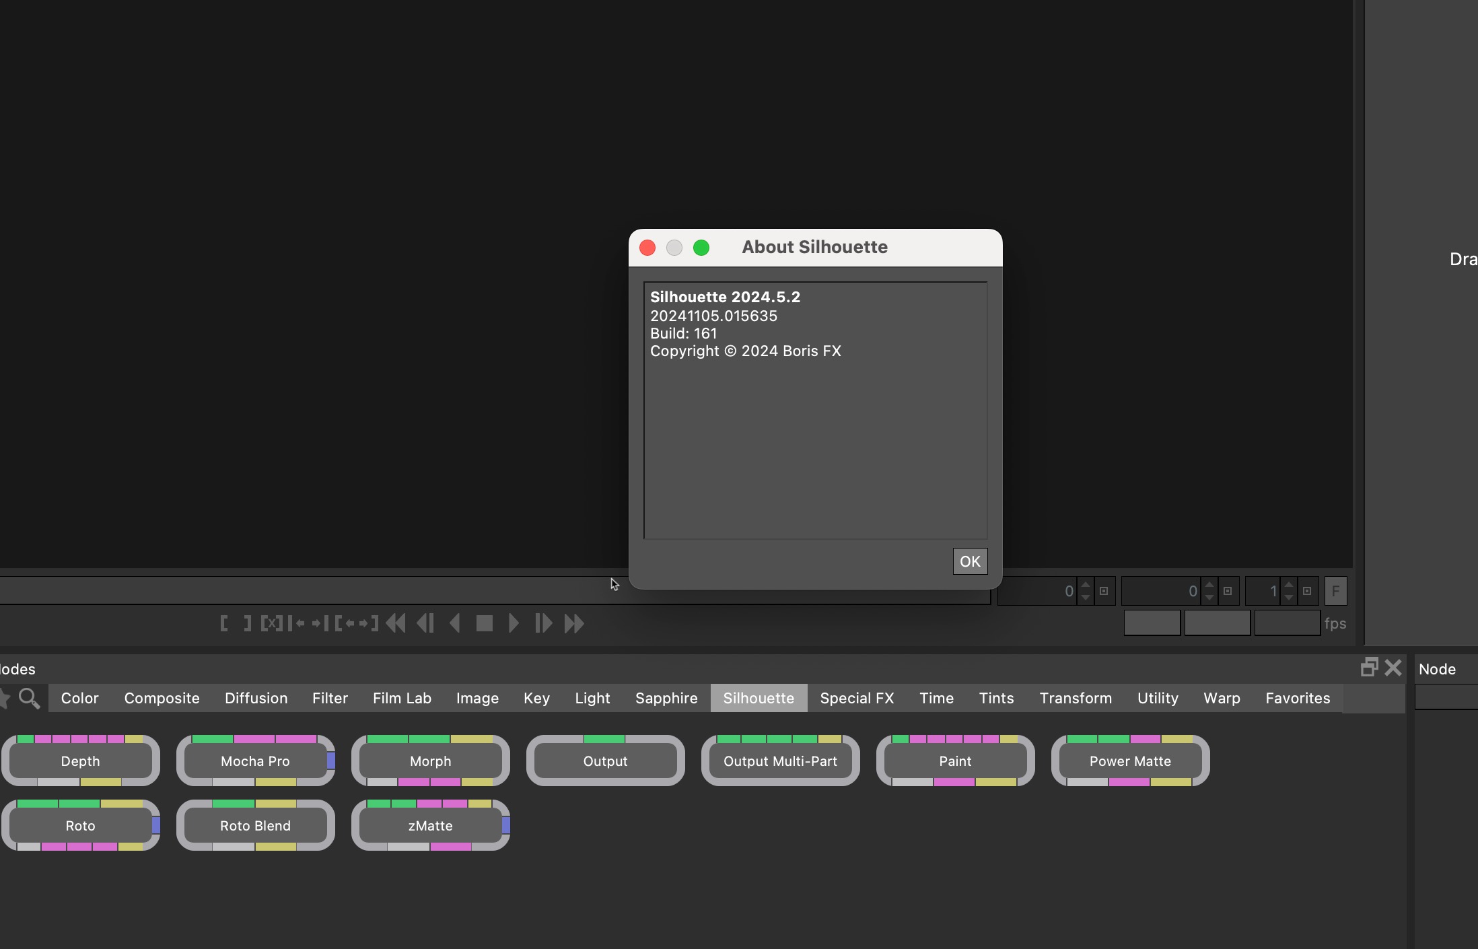Rewind to the first frame

coord(396,623)
